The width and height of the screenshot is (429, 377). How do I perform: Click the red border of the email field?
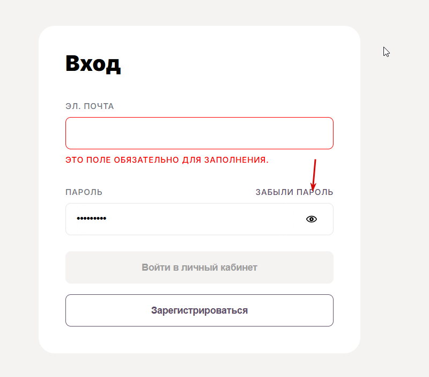(x=199, y=118)
